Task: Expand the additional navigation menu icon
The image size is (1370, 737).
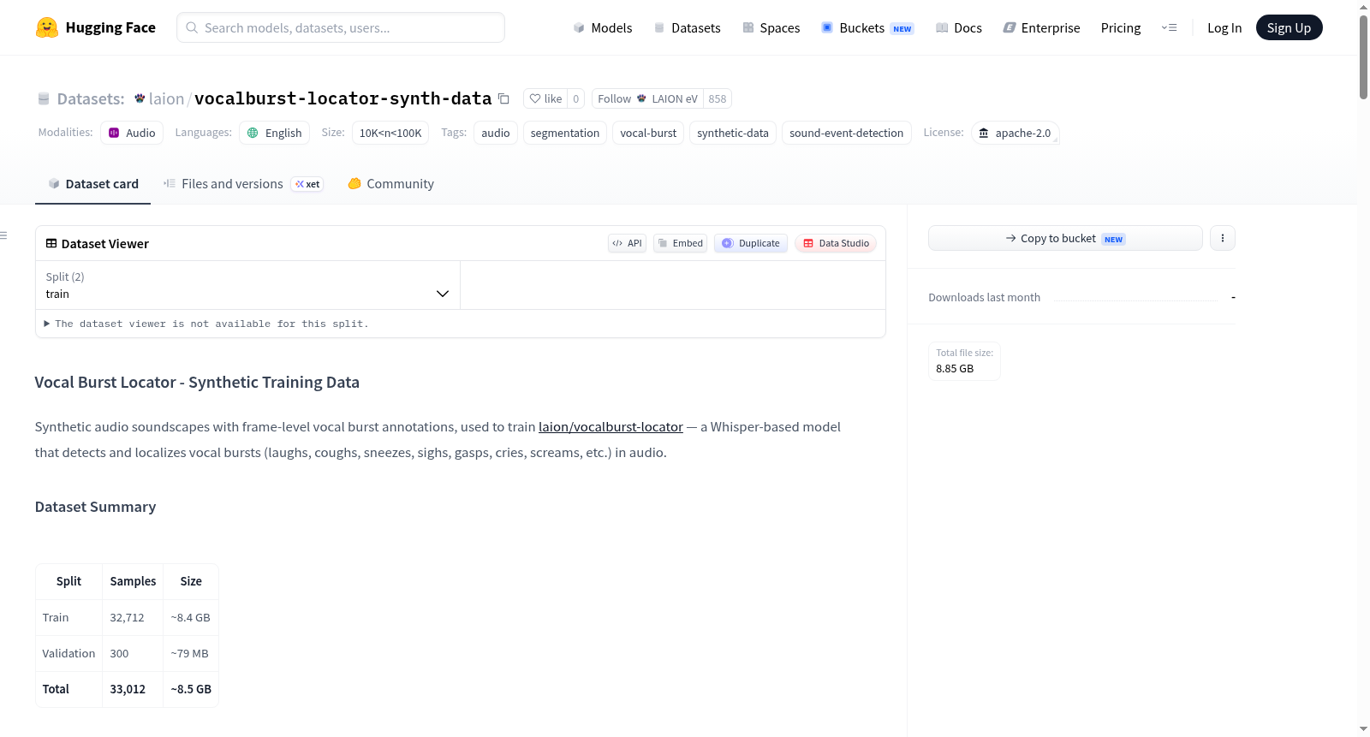Action: tap(1169, 27)
